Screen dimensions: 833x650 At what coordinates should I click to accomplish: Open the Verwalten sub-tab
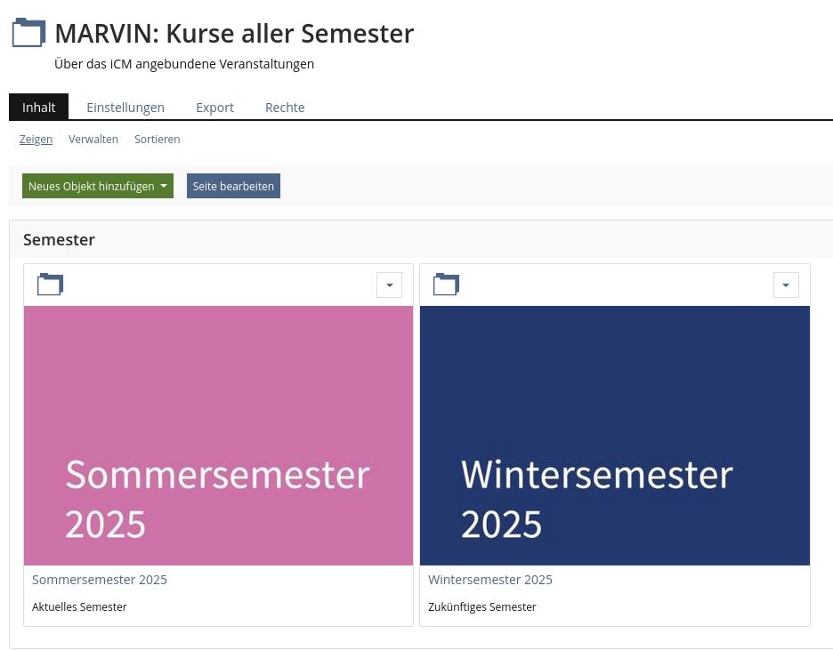click(93, 140)
